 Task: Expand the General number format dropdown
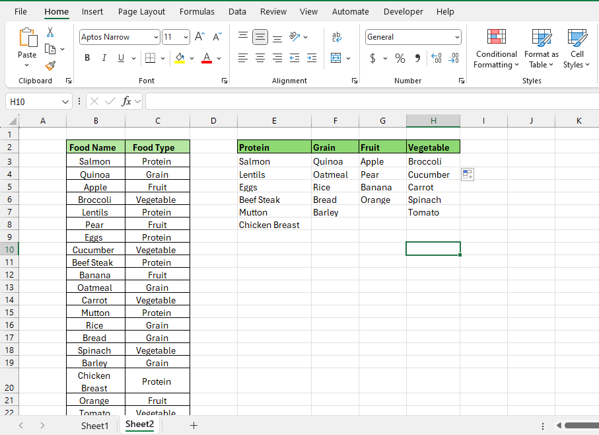tap(457, 37)
